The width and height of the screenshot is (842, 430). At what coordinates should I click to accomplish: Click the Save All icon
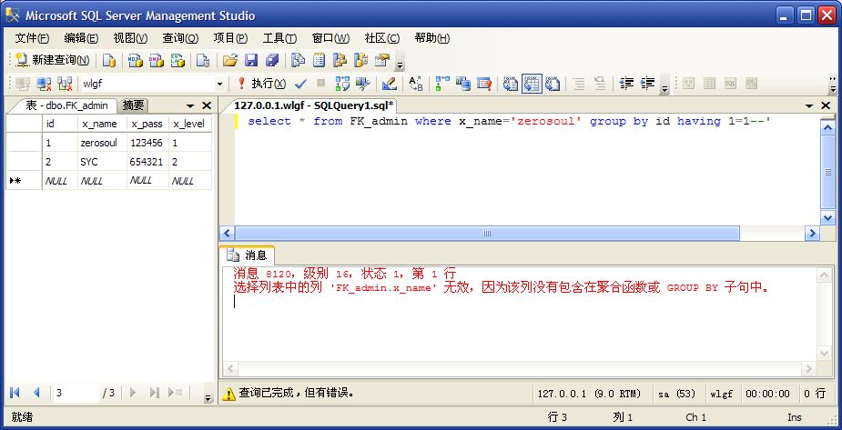coord(272,60)
